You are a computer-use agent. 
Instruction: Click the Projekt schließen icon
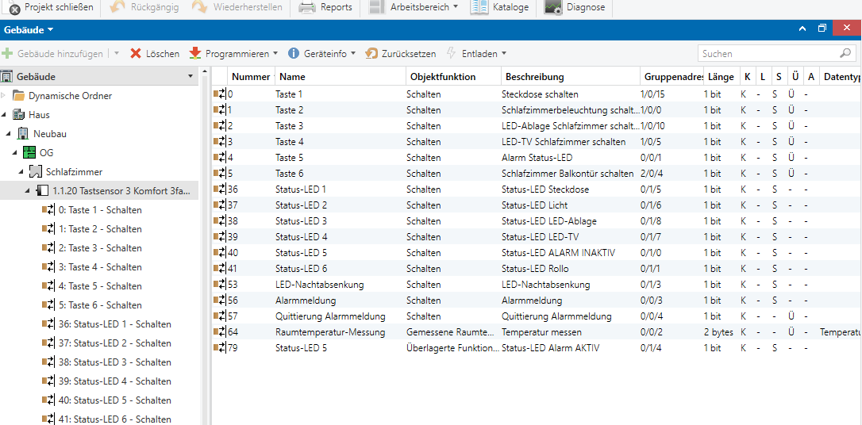click(14, 7)
